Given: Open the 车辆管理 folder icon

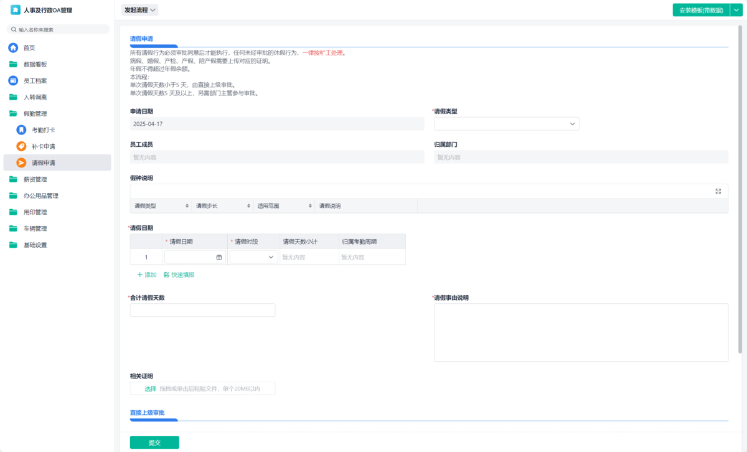Looking at the screenshot, I should click(13, 228).
